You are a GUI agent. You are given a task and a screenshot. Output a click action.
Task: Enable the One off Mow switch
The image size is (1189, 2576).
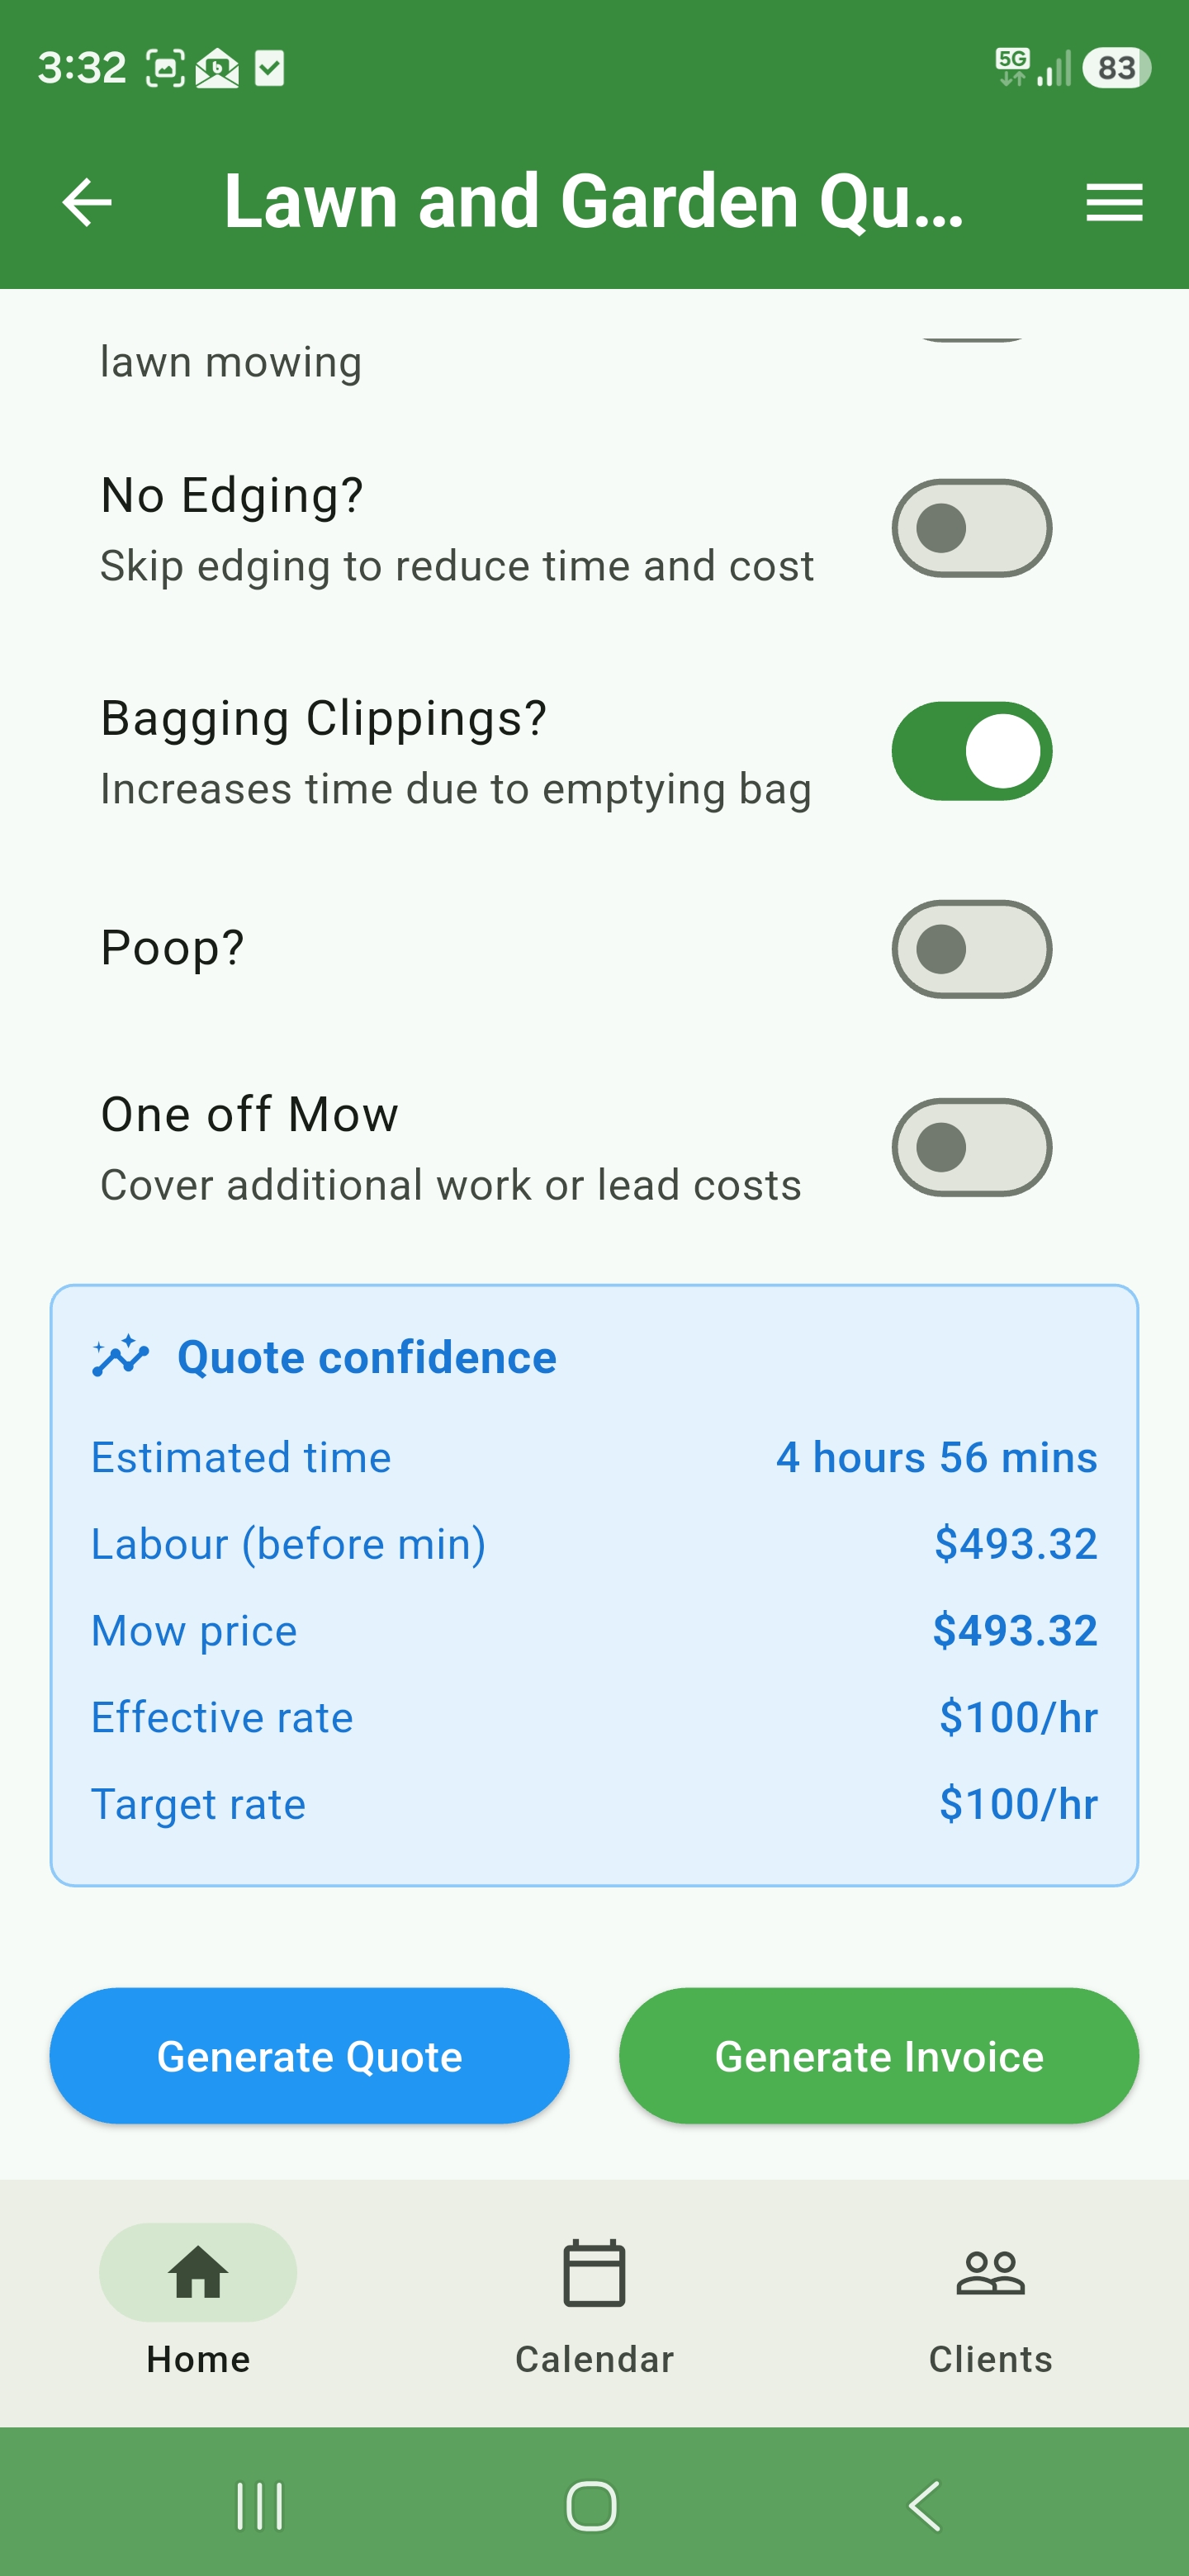pos(971,1147)
